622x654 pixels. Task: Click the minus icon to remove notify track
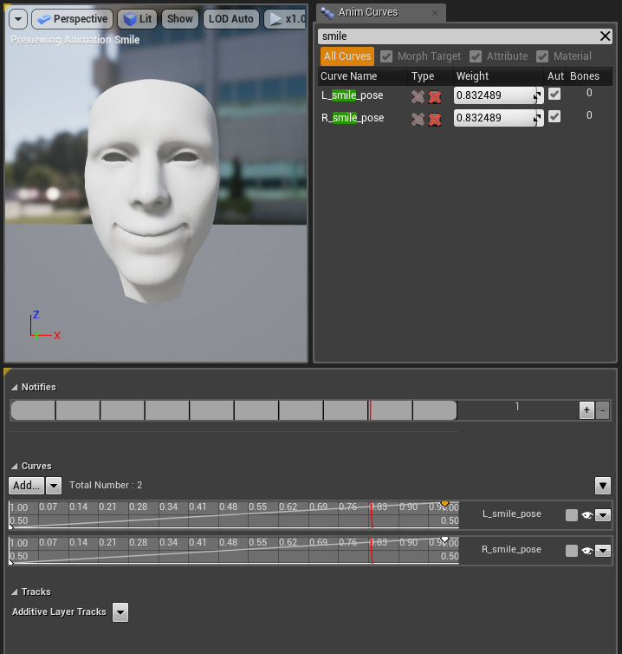coord(603,410)
